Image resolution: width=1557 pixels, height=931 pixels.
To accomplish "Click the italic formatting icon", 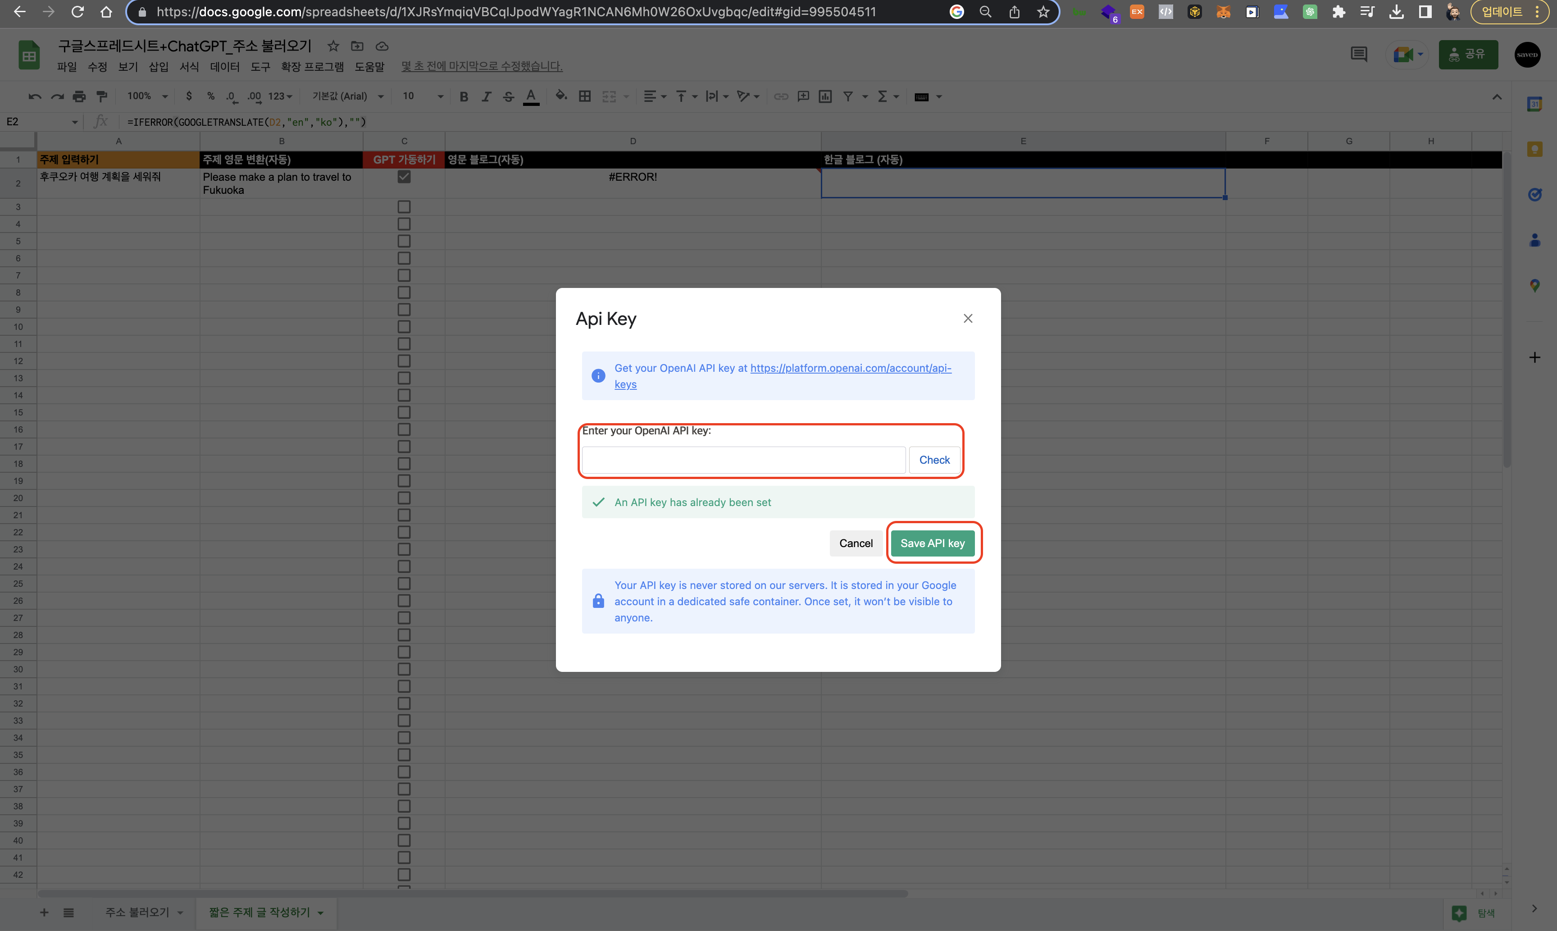I will click(486, 96).
